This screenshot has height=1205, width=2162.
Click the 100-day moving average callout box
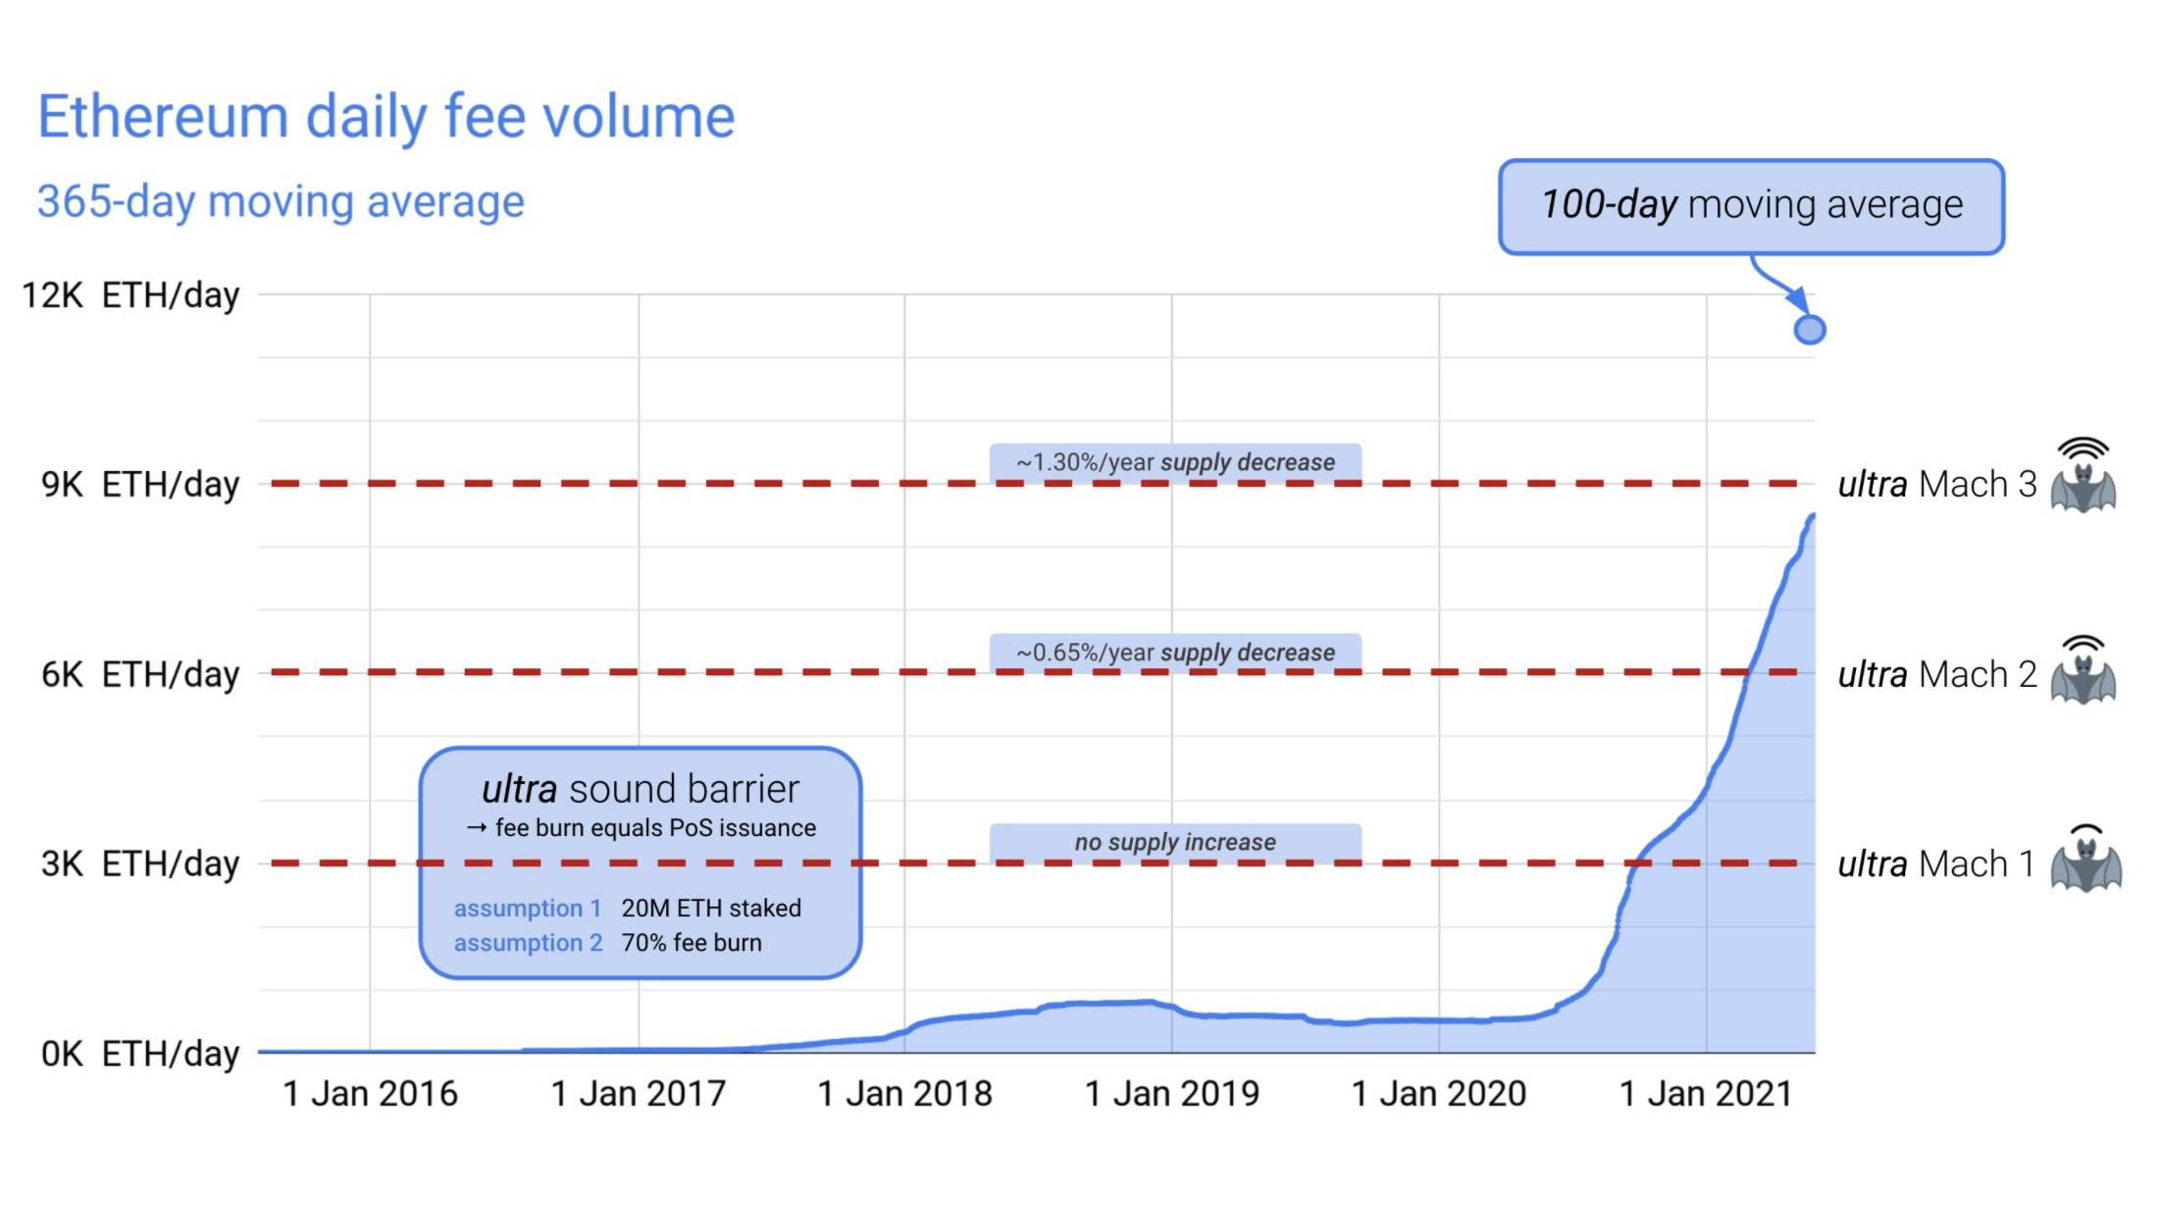1751,206
